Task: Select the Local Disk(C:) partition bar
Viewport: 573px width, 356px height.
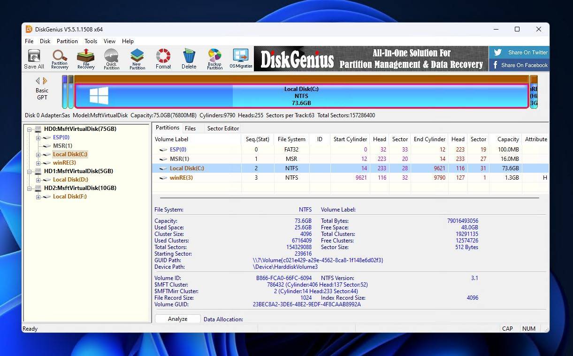Action: click(301, 96)
